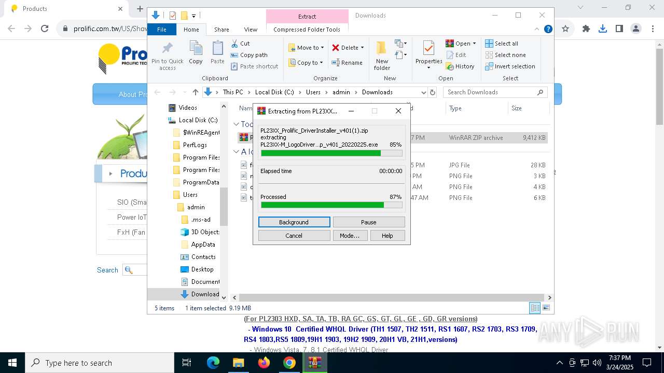Open Explorer Help question mark icon
Viewport: 664px width, 373px height.
coord(548,30)
